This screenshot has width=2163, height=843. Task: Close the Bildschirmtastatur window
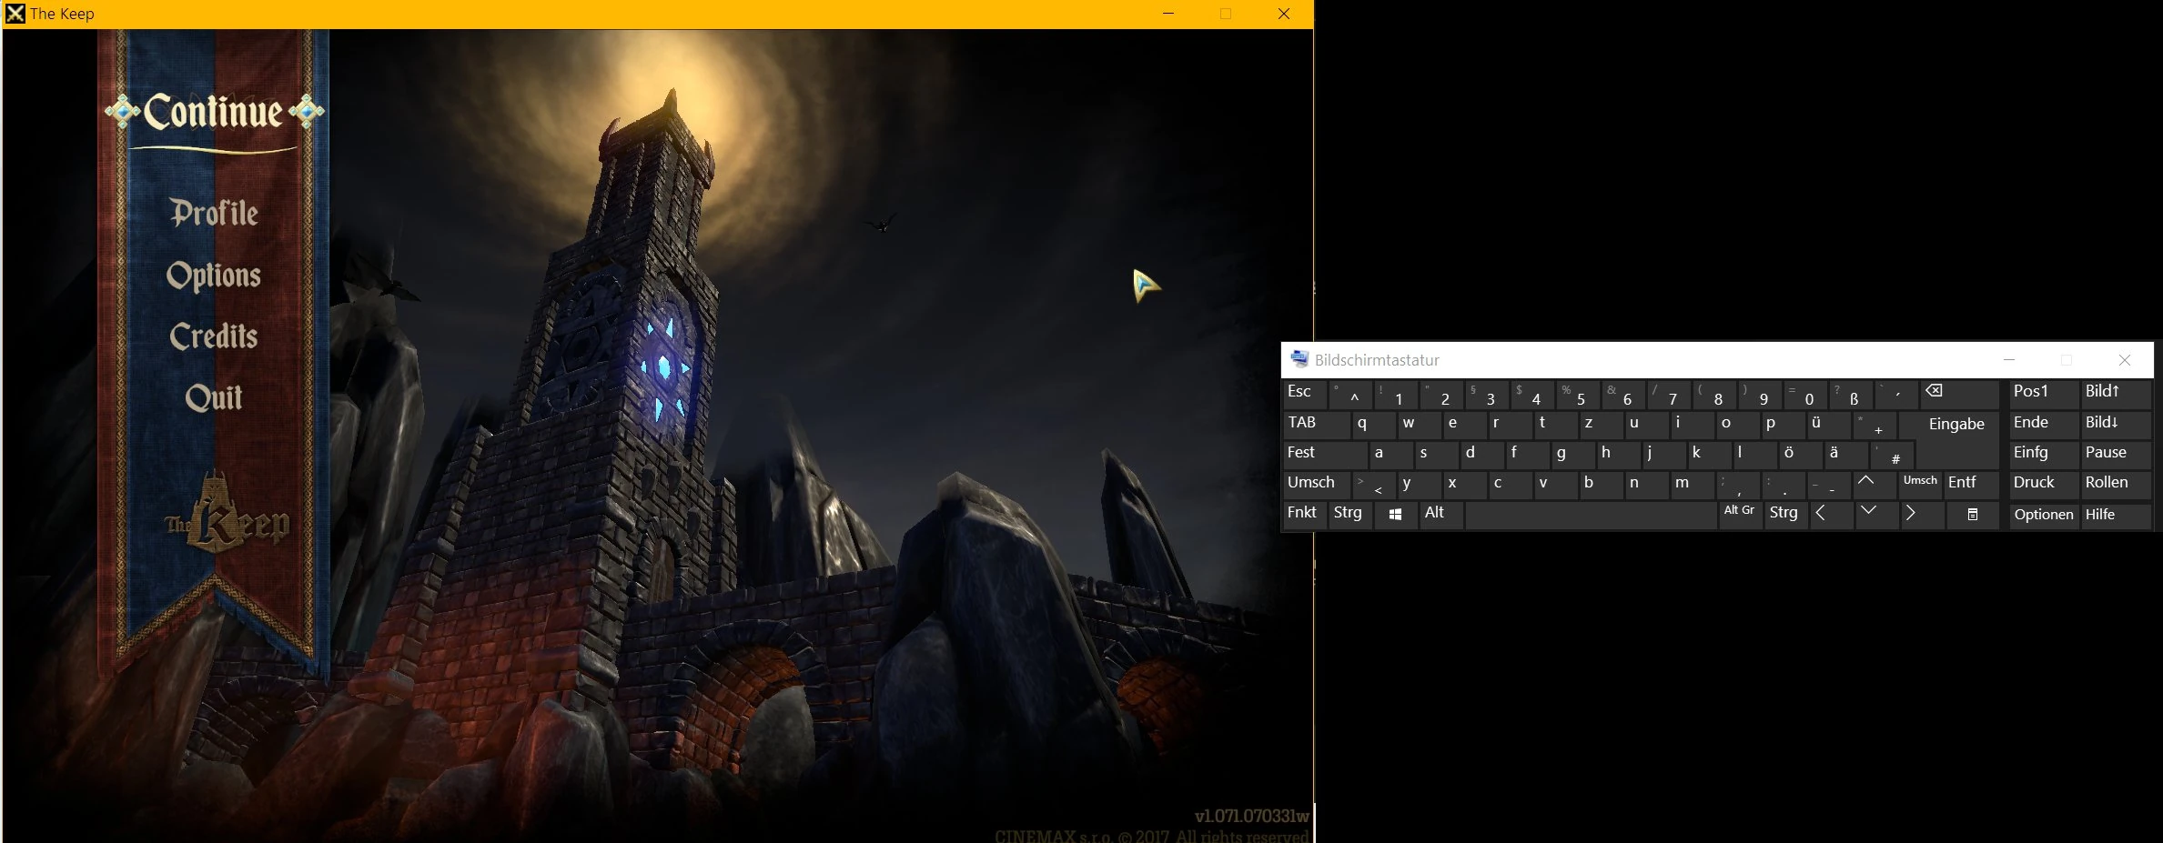coord(2124,360)
